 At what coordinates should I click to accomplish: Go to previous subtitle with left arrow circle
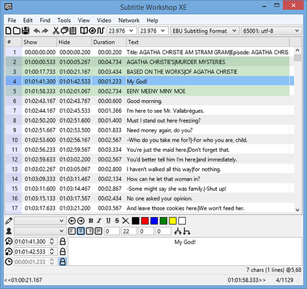point(72,221)
